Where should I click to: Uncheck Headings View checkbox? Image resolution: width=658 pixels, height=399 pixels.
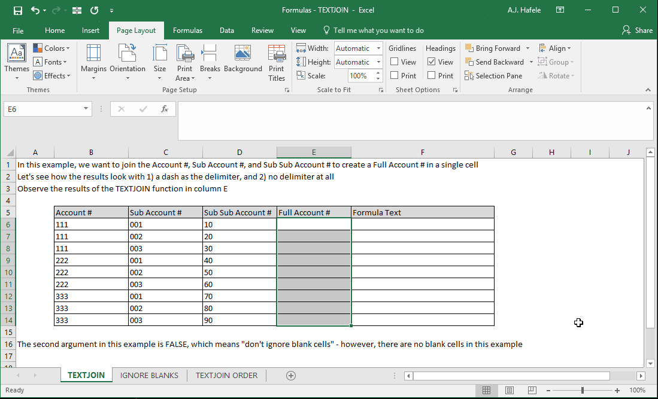point(431,62)
